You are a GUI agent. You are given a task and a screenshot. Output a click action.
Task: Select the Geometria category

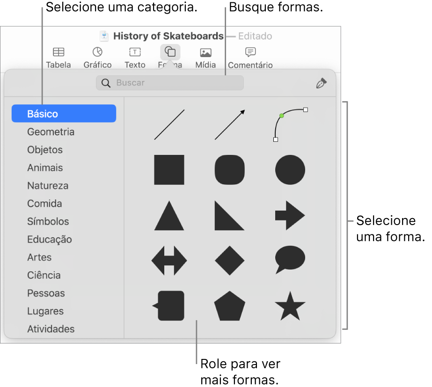(51, 131)
